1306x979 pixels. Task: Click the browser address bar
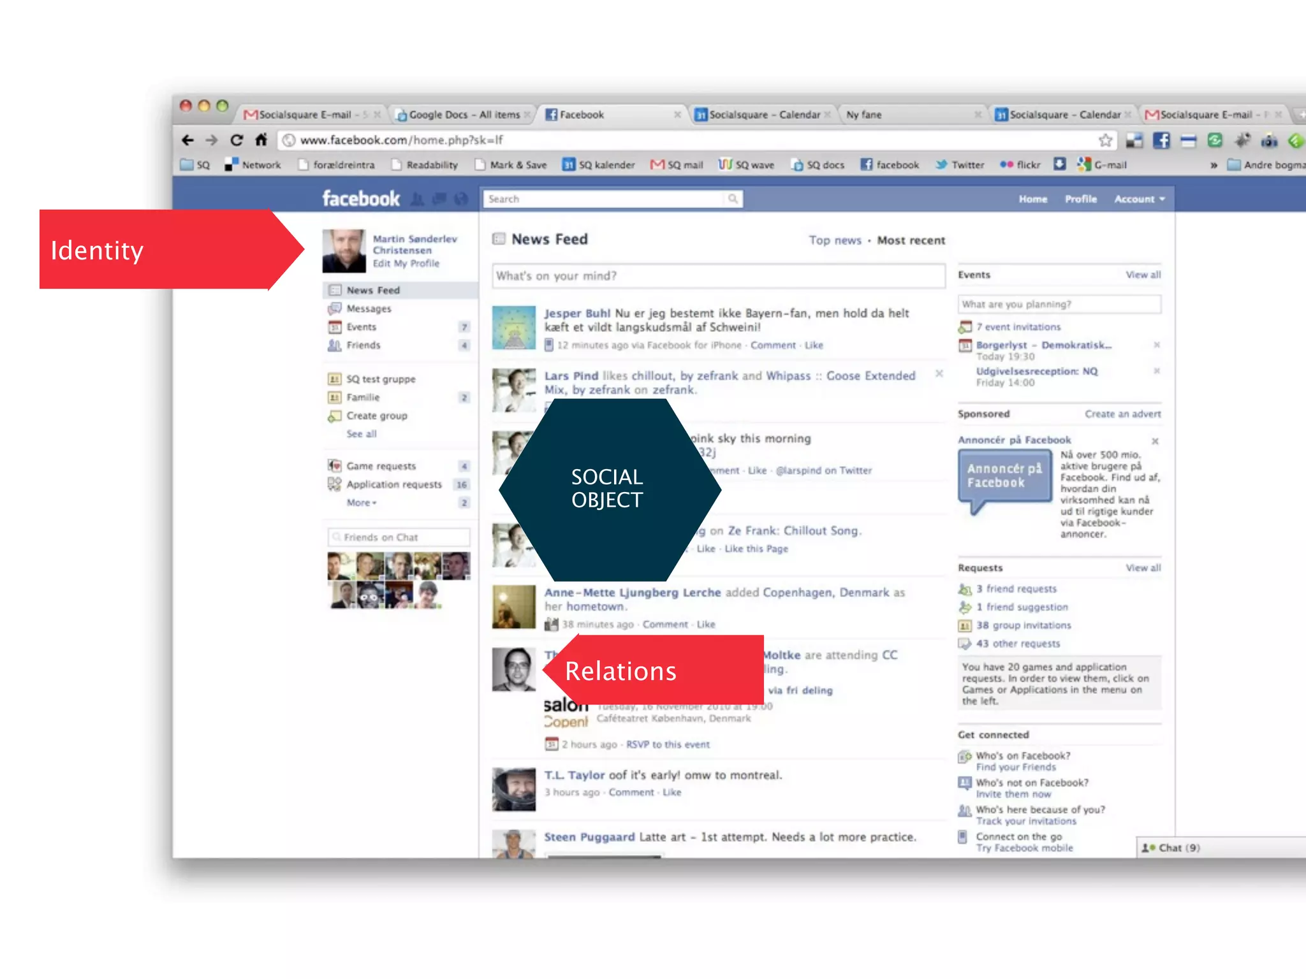click(695, 140)
